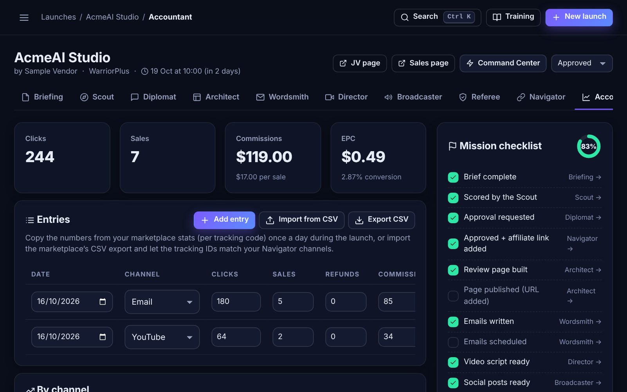
Task: Click the YouTube row sales field 2
Action: click(293, 337)
